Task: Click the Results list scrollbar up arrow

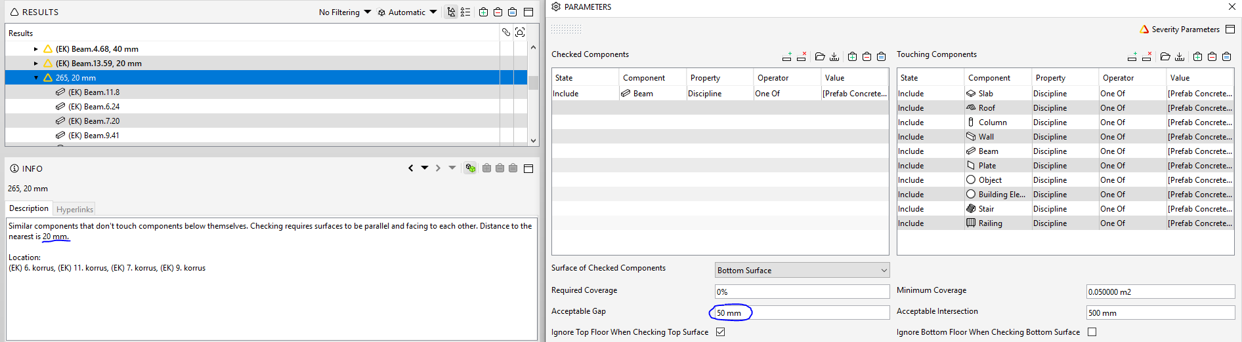Action: [x=533, y=47]
